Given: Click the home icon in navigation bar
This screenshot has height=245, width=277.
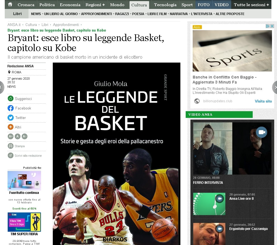Looking at the screenshot, I should tap(10, 4).
